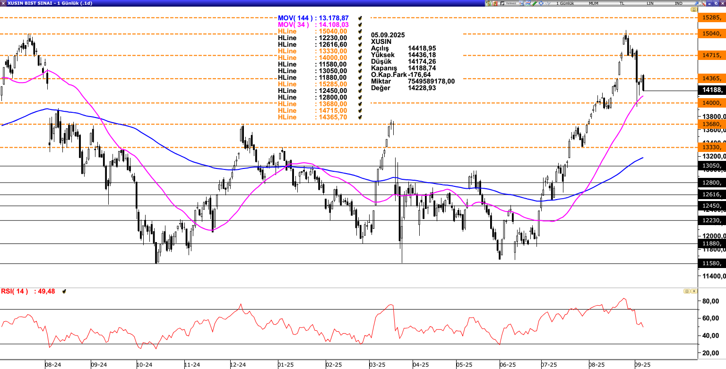The image size is (726, 369).
Task: Open the IND indicator selector
Action: [678, 3]
